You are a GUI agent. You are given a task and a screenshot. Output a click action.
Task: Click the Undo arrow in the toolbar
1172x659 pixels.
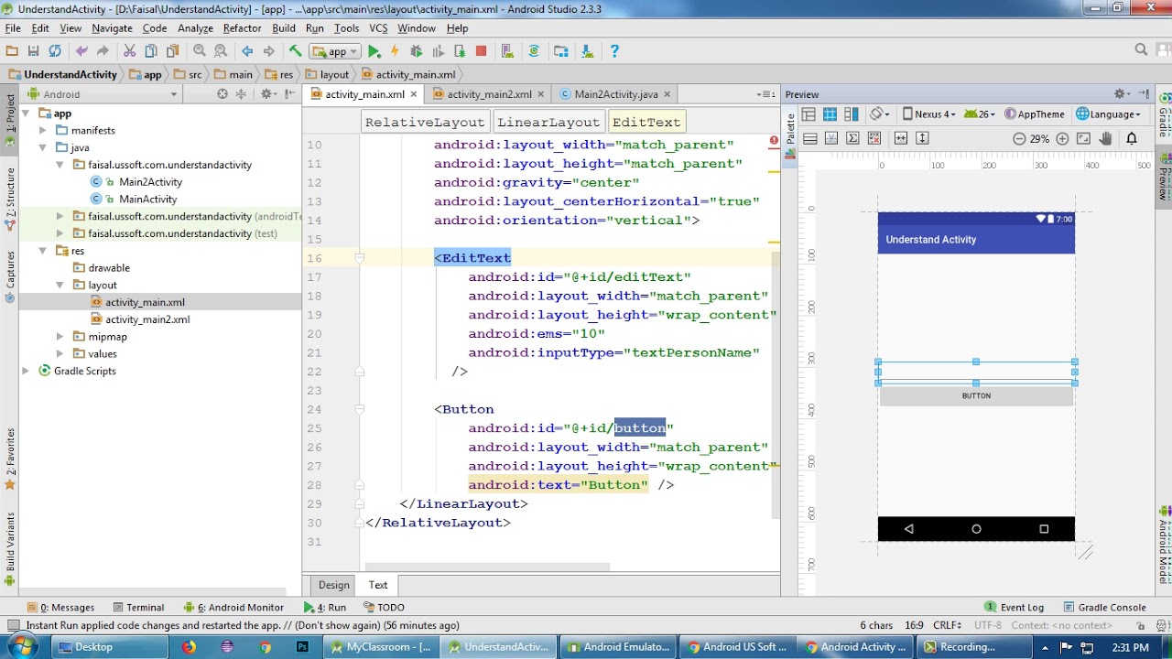click(x=81, y=51)
